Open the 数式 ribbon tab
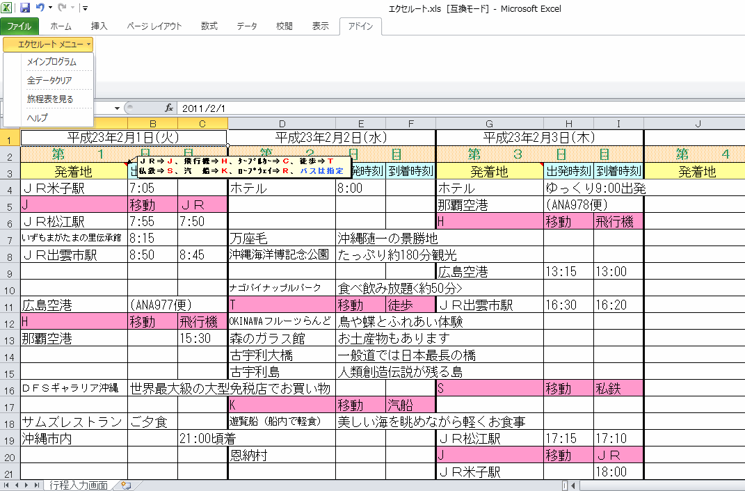The image size is (745, 491). [x=209, y=26]
